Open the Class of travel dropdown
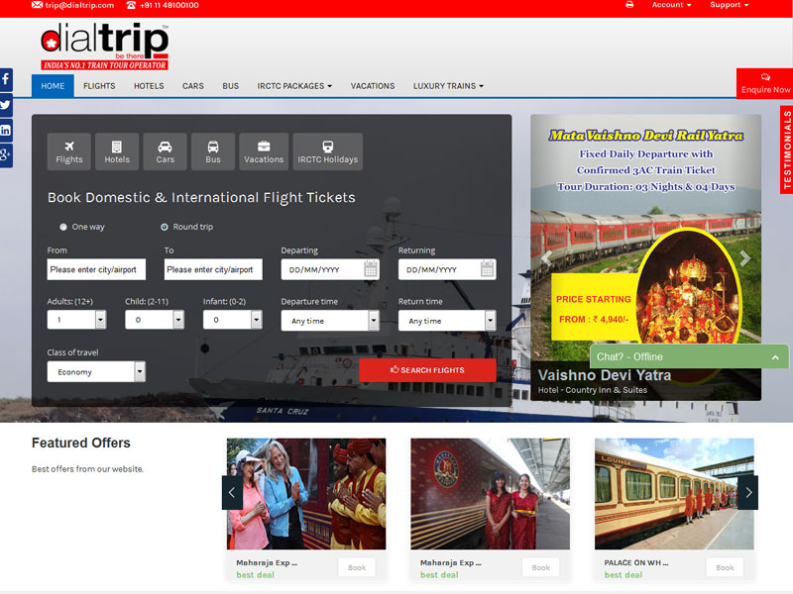 tap(96, 372)
